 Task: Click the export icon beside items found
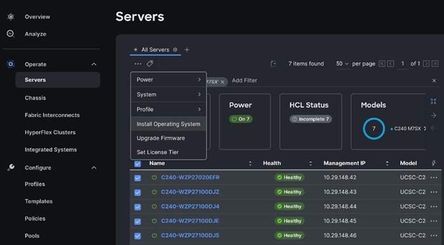tap(274, 64)
